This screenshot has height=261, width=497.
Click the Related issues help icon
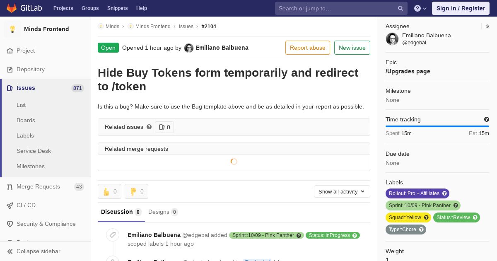point(149,127)
